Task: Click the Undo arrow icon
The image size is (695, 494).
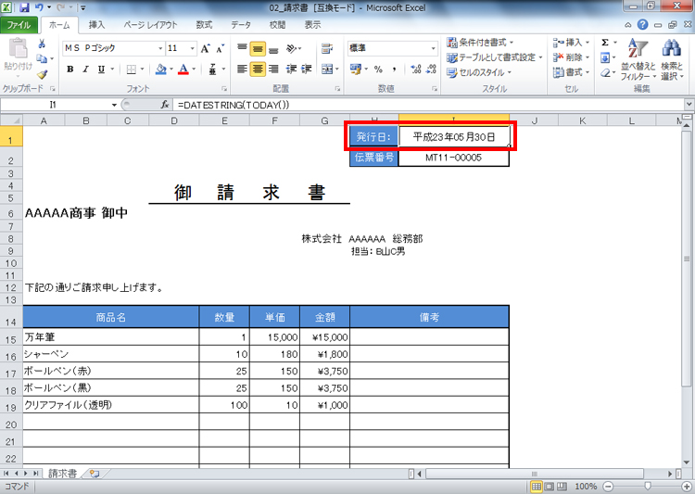Action: point(39,7)
